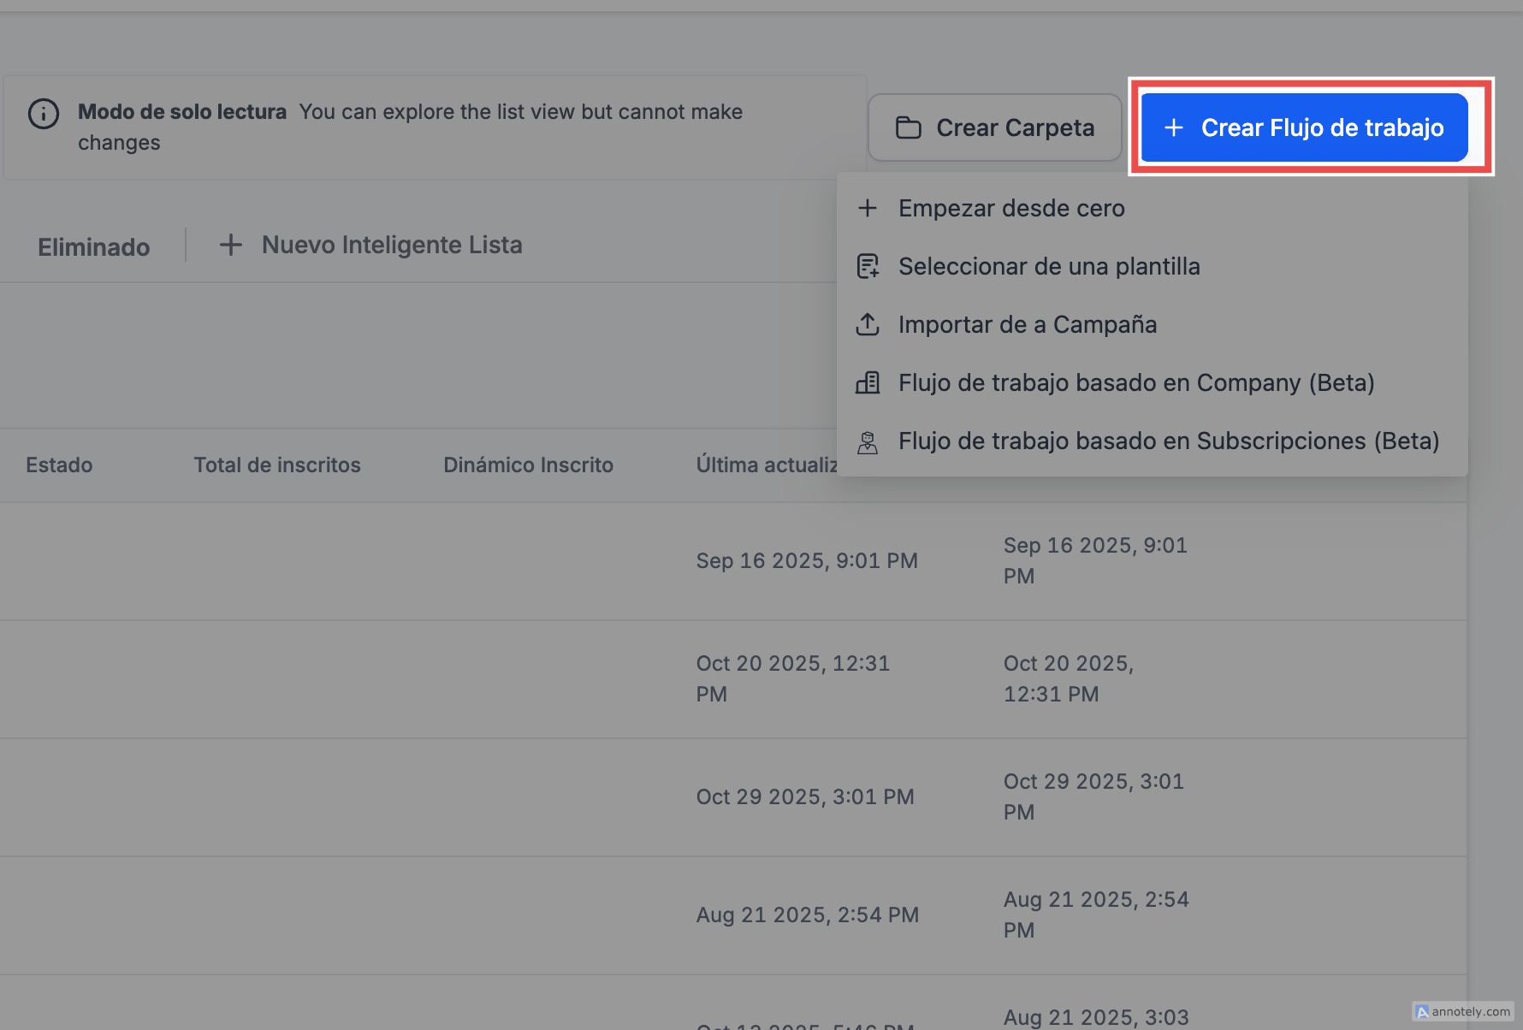Select Empezar desde cero from menu

point(1010,208)
